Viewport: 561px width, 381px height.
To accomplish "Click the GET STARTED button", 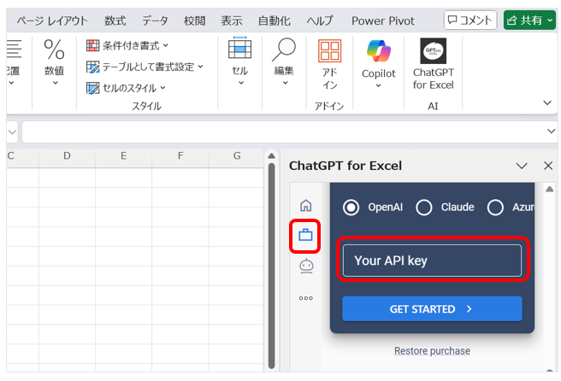I will click(x=432, y=308).
